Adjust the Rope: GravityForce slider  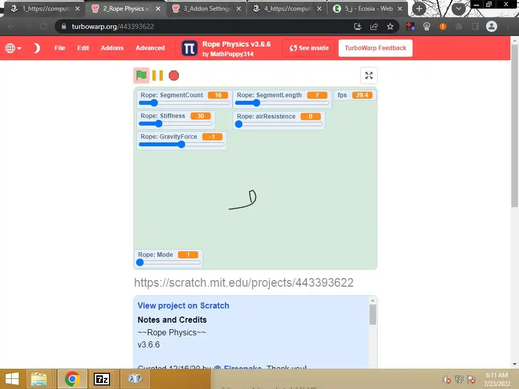(x=181, y=144)
